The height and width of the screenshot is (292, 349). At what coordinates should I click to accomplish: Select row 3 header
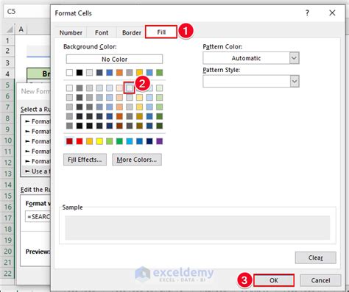coord(7,63)
